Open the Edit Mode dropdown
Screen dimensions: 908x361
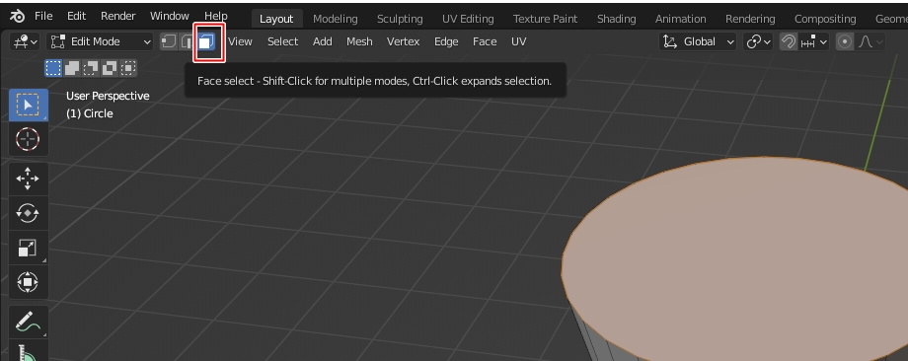click(101, 41)
